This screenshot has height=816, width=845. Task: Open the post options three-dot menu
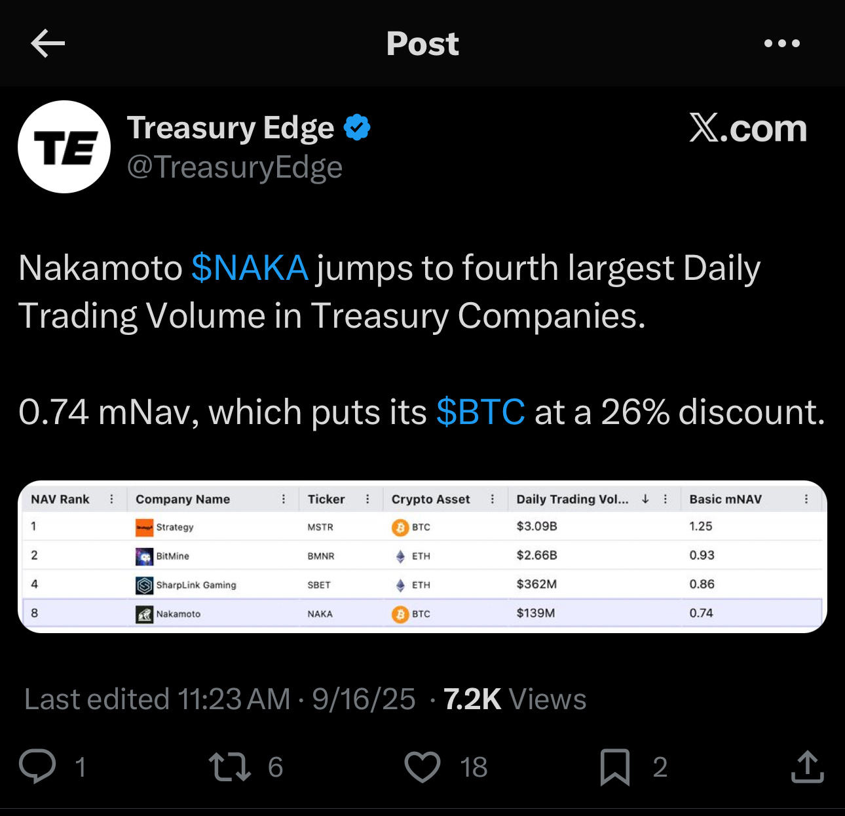click(x=782, y=43)
